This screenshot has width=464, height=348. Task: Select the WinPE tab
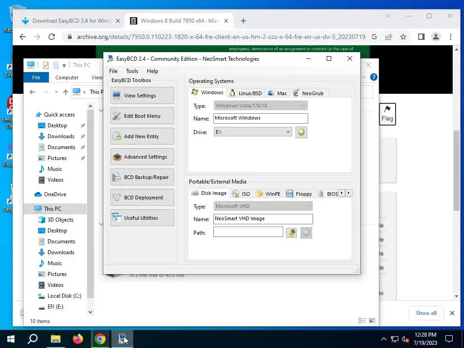268,194
